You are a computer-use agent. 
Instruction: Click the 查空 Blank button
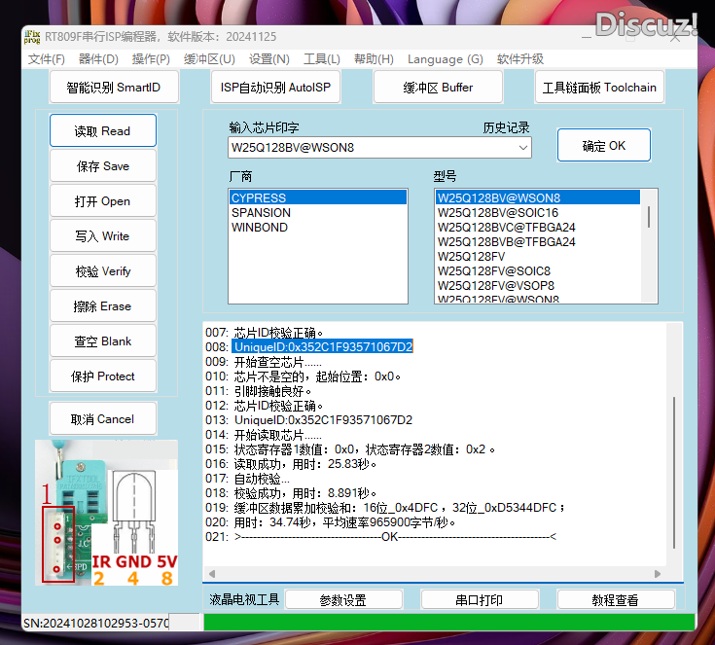click(103, 341)
